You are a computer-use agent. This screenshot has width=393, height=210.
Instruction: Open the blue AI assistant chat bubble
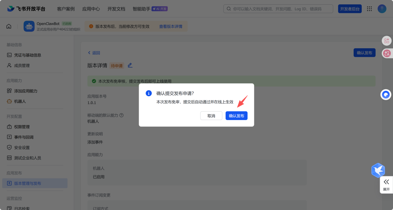[x=385, y=94]
